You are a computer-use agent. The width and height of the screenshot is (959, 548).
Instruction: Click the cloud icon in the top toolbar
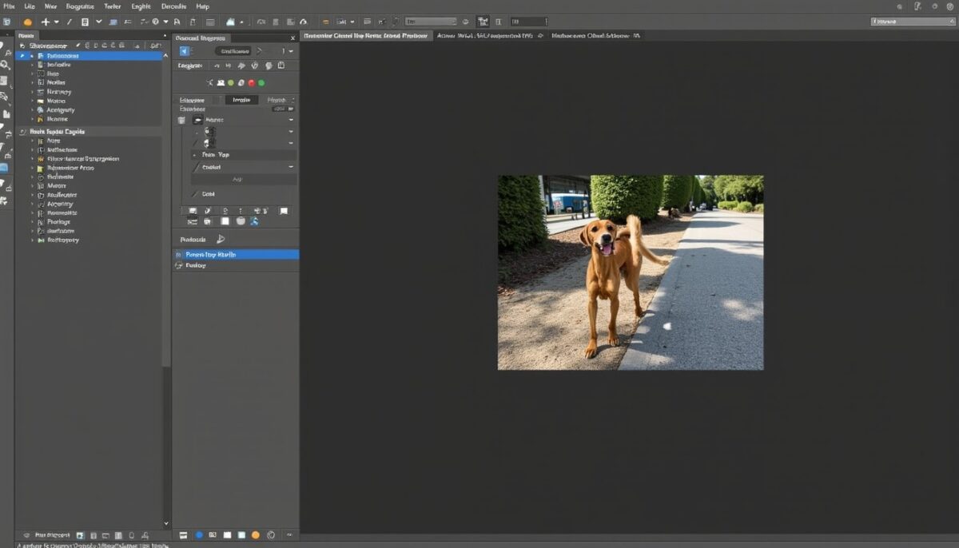pyautogui.click(x=231, y=22)
